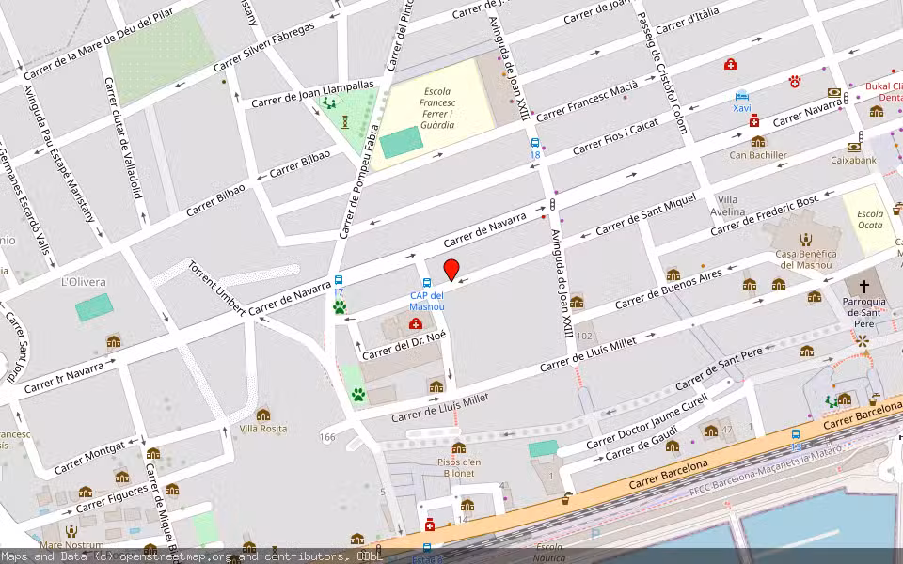Select the 'Carrer de Pompeu Fabra' label
903x564 pixels.
pos(358,181)
